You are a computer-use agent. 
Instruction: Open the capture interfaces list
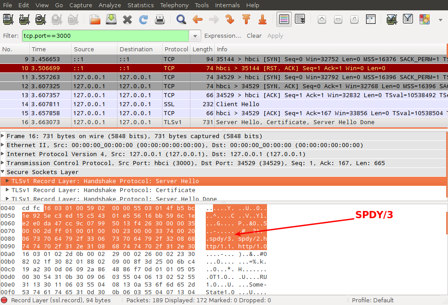coord(8,19)
